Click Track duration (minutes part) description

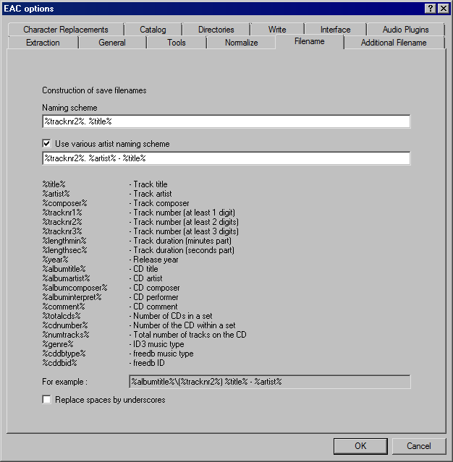(180, 241)
